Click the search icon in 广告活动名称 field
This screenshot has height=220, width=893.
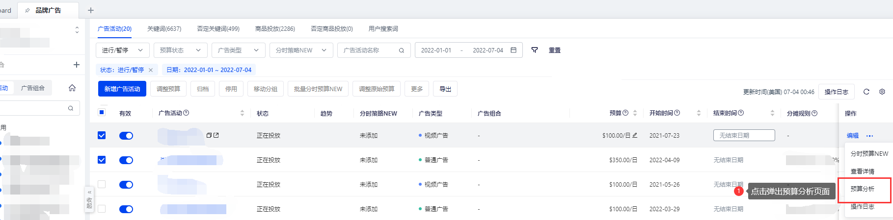[402, 50]
